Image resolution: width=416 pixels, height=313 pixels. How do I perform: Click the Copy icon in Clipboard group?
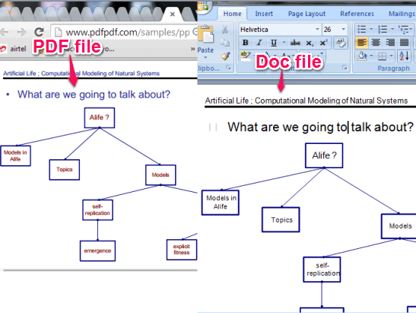[x=225, y=43]
